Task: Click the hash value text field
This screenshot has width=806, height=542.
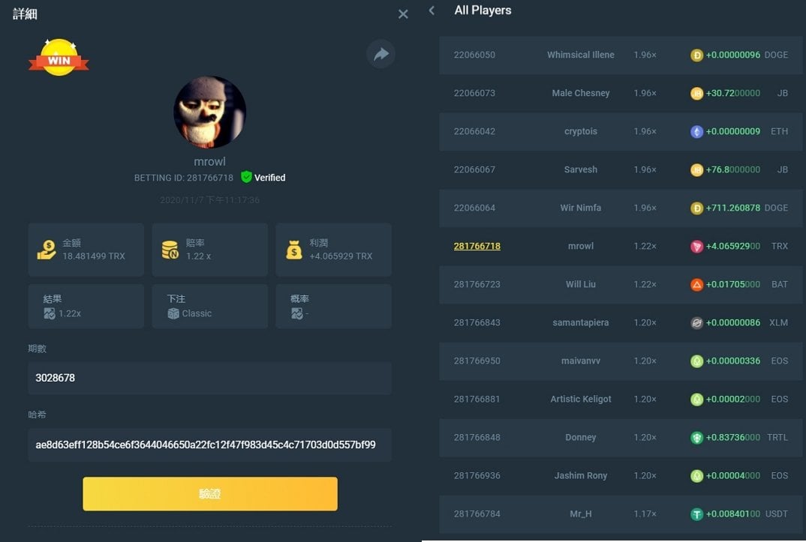Action: click(210, 445)
